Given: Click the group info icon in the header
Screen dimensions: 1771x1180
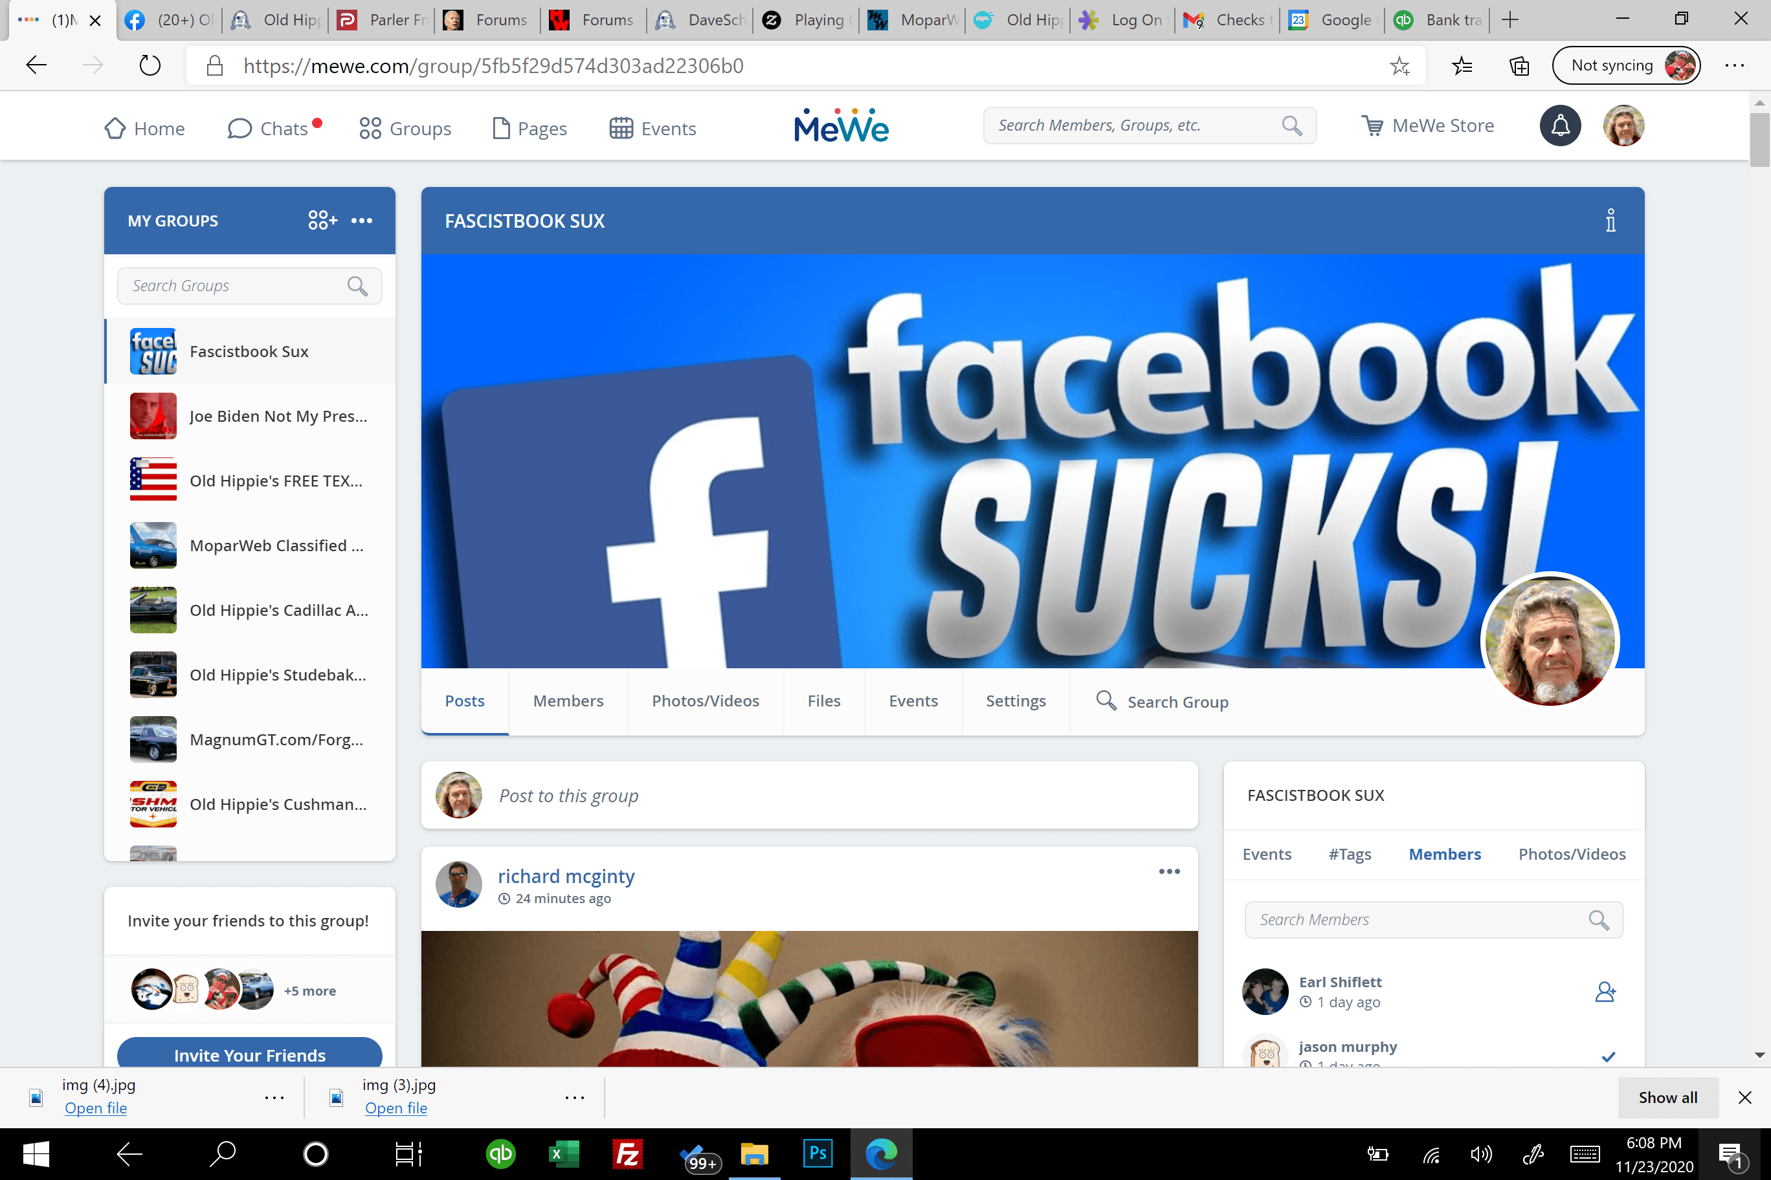Looking at the screenshot, I should point(1610,221).
